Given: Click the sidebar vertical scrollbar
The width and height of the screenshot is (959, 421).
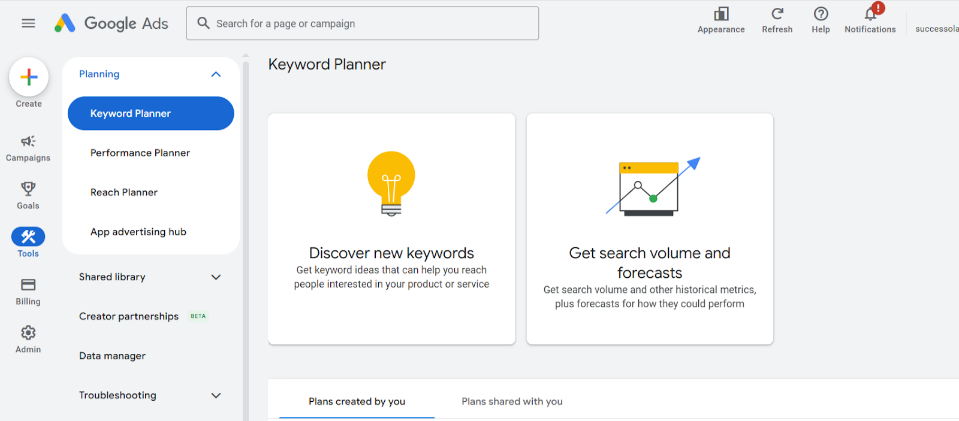Looking at the screenshot, I should point(246,240).
